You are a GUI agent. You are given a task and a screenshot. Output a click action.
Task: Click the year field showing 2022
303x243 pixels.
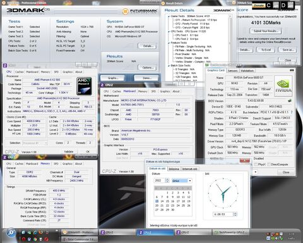(160, 180)
